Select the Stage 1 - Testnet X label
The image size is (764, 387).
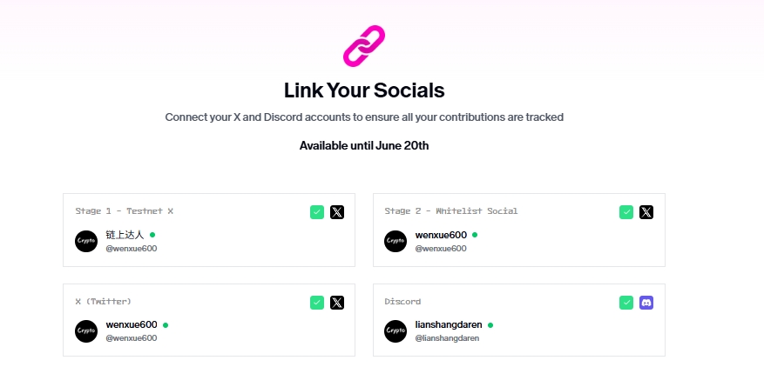[125, 211]
